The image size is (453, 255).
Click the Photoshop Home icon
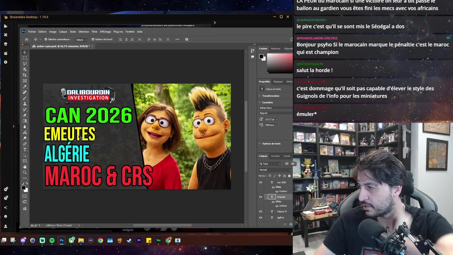click(27, 39)
